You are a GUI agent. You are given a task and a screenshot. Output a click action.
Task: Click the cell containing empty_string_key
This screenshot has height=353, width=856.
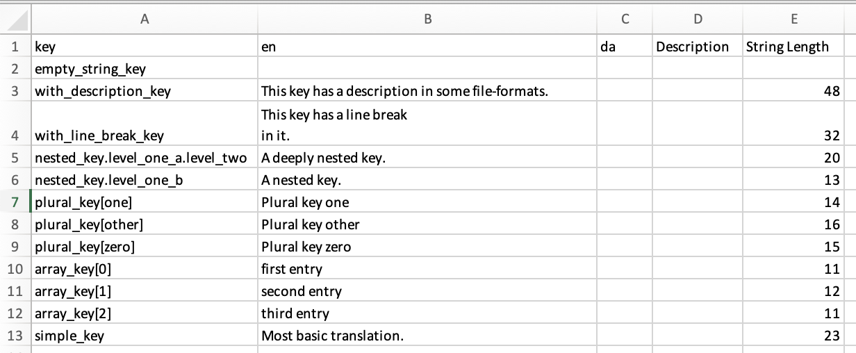[x=144, y=69]
